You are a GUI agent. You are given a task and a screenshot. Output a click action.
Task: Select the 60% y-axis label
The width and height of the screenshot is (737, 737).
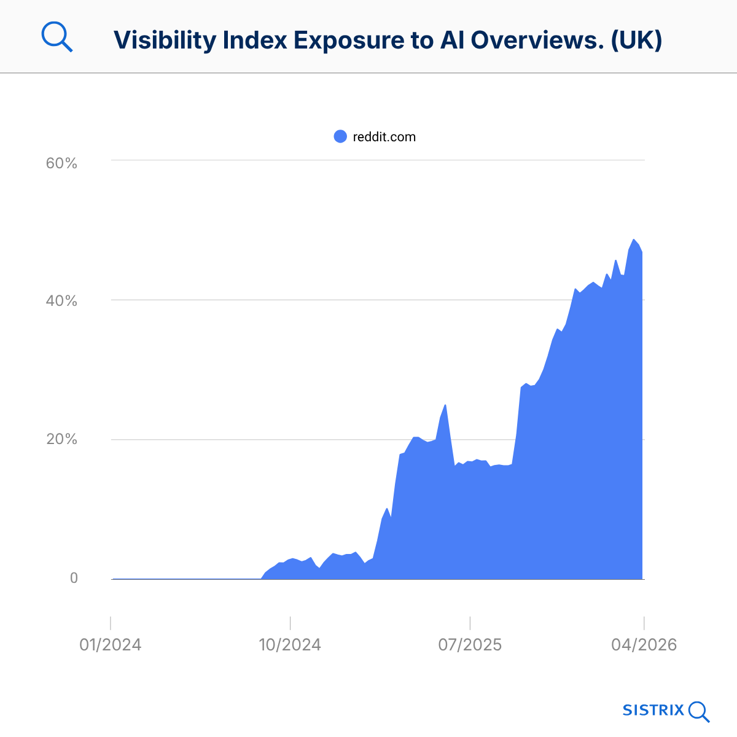pos(61,163)
